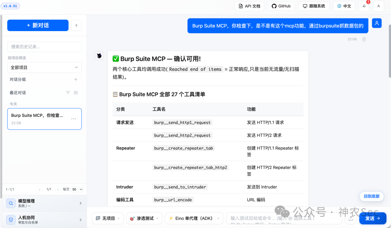Click the burp__send_http2_request tool name

(x=182, y=135)
